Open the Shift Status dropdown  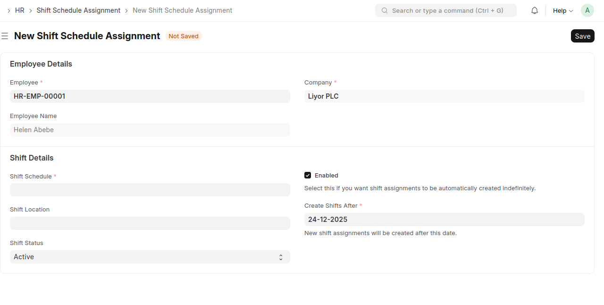150,257
